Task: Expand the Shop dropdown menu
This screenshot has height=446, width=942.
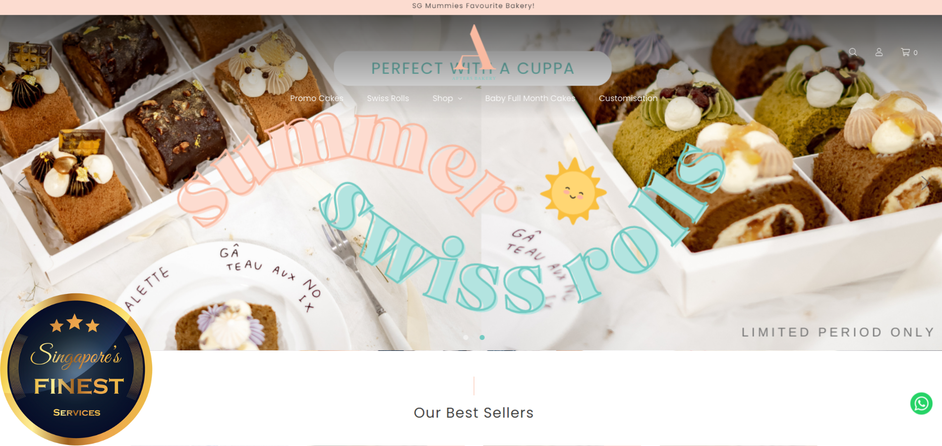Action: (447, 98)
